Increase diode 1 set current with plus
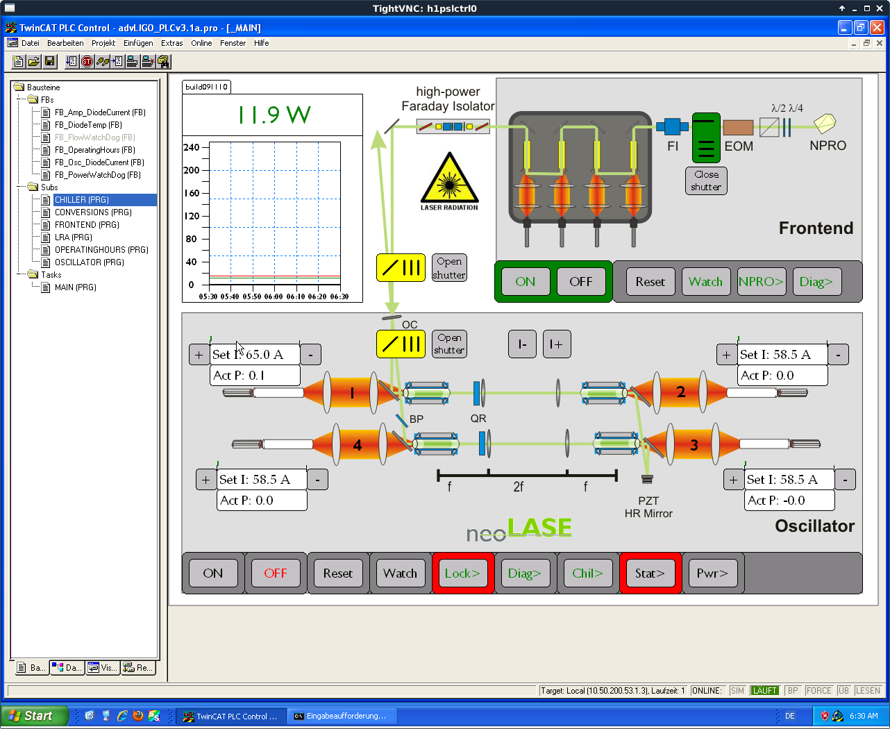The height and width of the screenshot is (729, 890). (199, 355)
